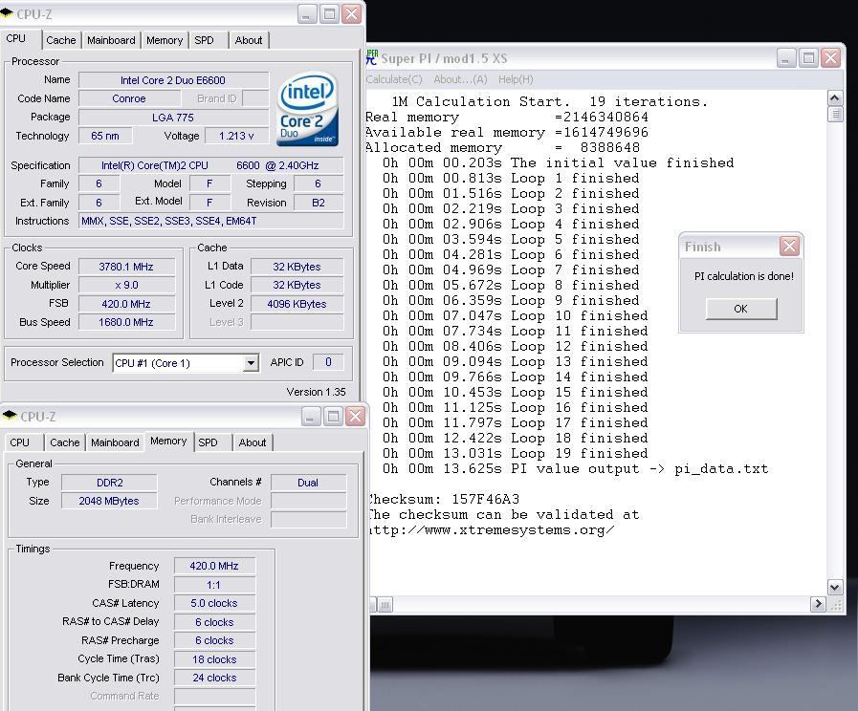The height and width of the screenshot is (711, 858).
Task: Click the Intel Core 2 Duo logo
Action: tap(307, 110)
